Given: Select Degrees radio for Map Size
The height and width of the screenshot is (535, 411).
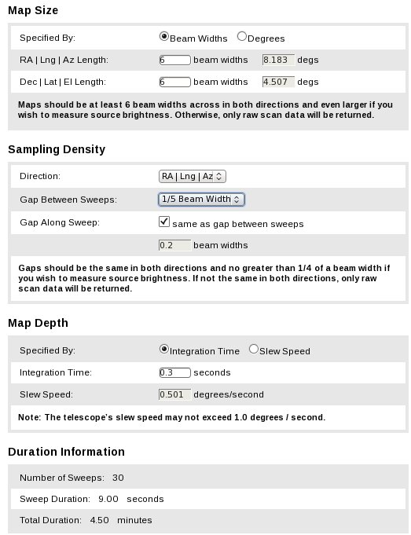Looking at the screenshot, I should [242, 36].
